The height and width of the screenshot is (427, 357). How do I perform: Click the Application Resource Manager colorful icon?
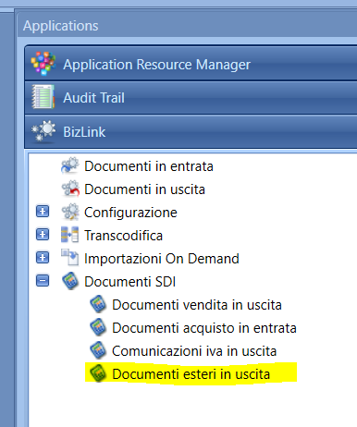[x=43, y=64]
